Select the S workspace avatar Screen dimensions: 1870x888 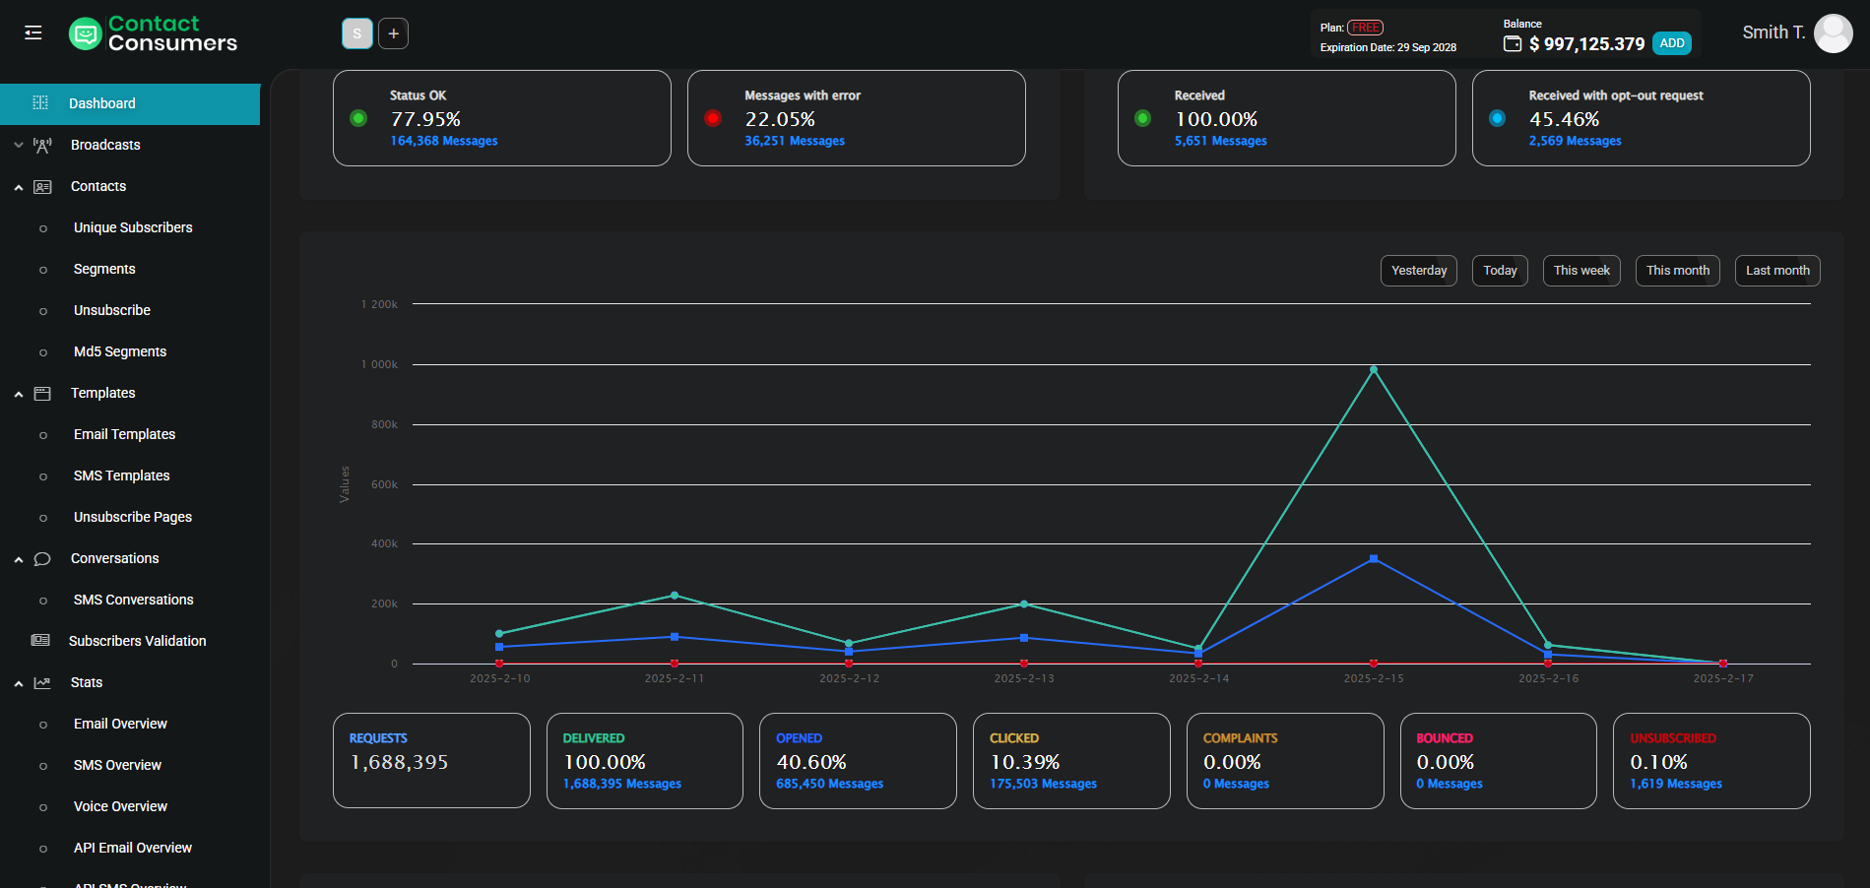point(357,33)
